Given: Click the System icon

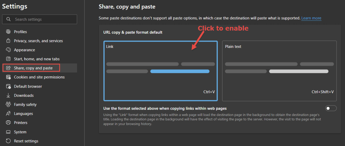Looking at the screenshot, I should [8, 132].
